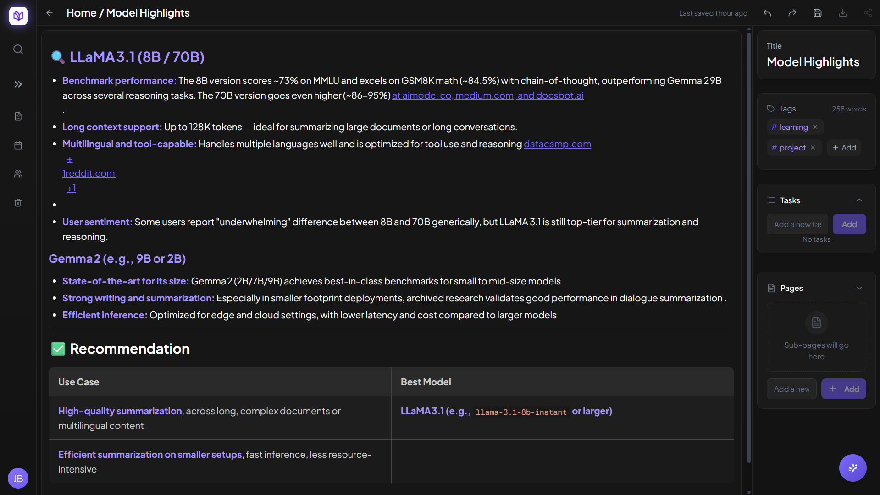Click the Tasks list icon
Viewport: 880px width, 495px height.
[771, 200]
